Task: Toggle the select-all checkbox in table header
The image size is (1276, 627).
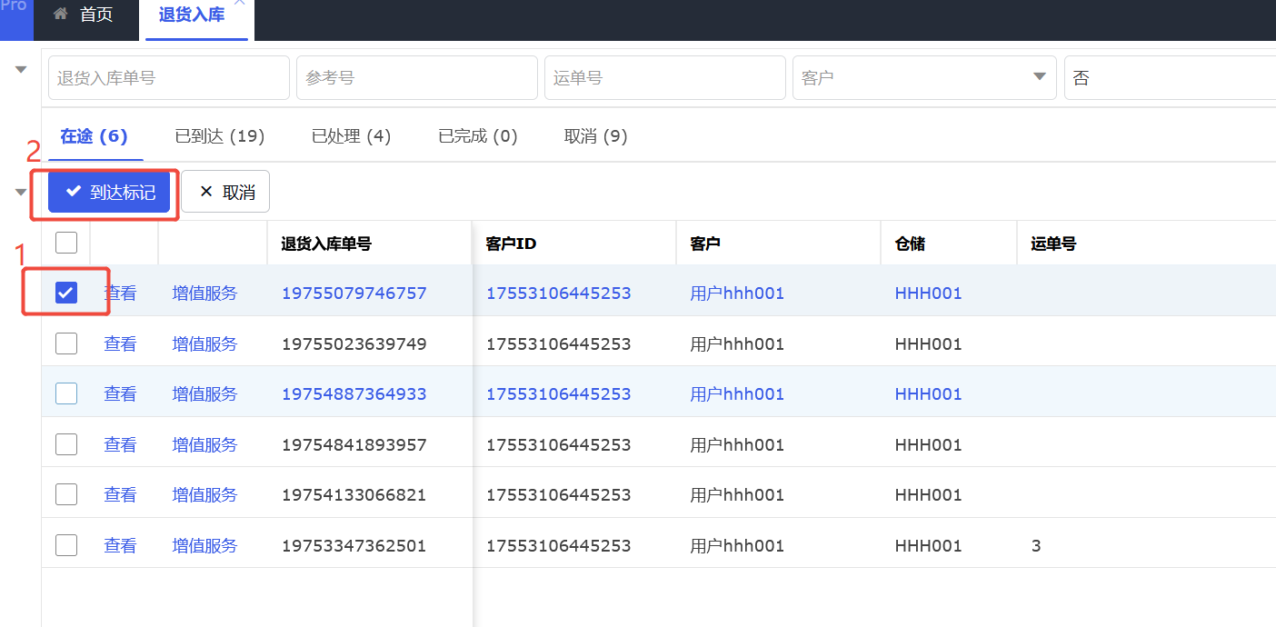Action: [x=66, y=243]
